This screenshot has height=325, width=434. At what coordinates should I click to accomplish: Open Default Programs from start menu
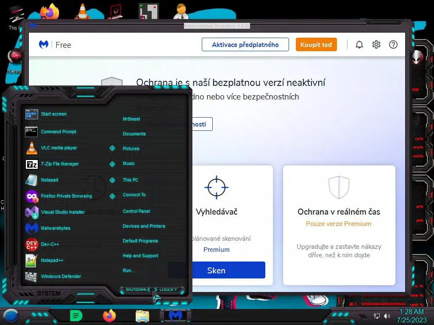(140, 241)
